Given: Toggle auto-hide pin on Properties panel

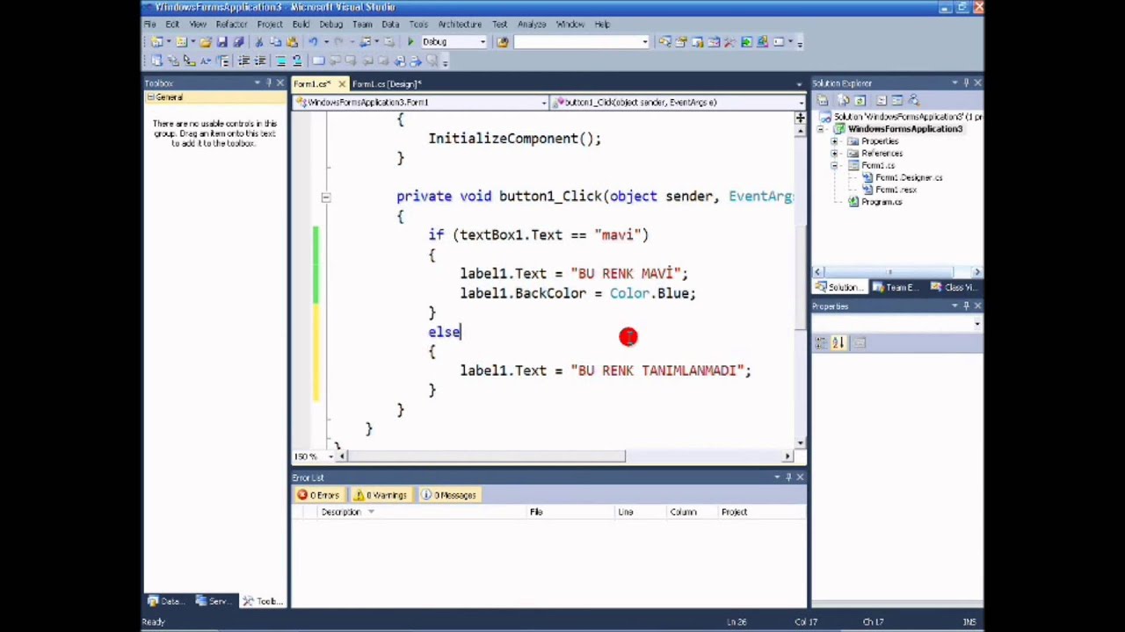Looking at the screenshot, I should click(x=966, y=306).
